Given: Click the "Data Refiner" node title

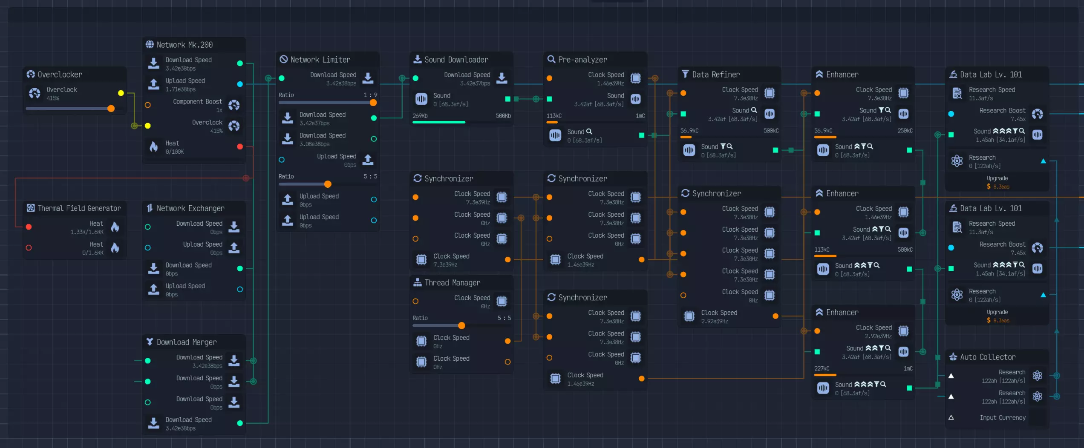Looking at the screenshot, I should click(716, 75).
